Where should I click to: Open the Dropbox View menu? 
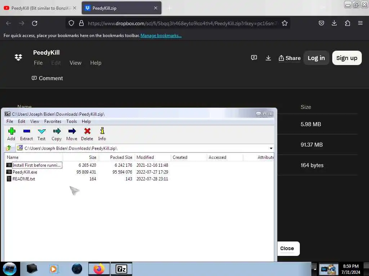75,63
